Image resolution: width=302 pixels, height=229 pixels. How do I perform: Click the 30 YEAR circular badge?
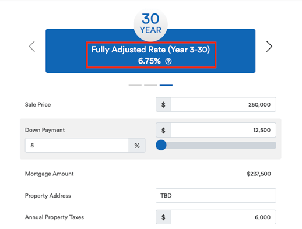tap(150, 24)
